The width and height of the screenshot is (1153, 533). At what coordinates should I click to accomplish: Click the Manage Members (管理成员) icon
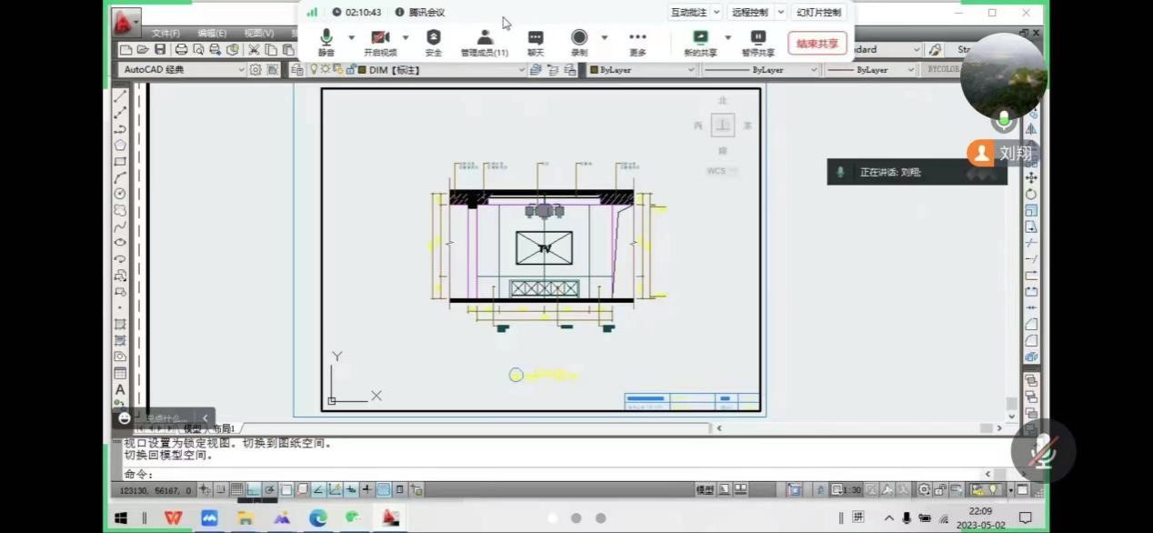484,41
